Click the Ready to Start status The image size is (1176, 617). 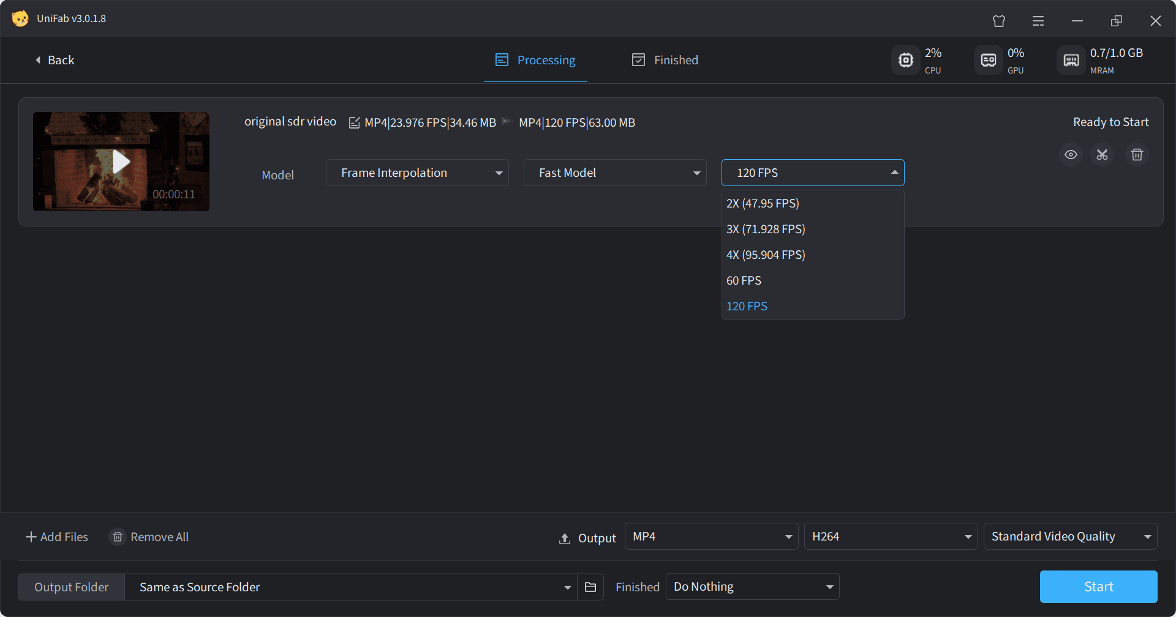tap(1111, 122)
